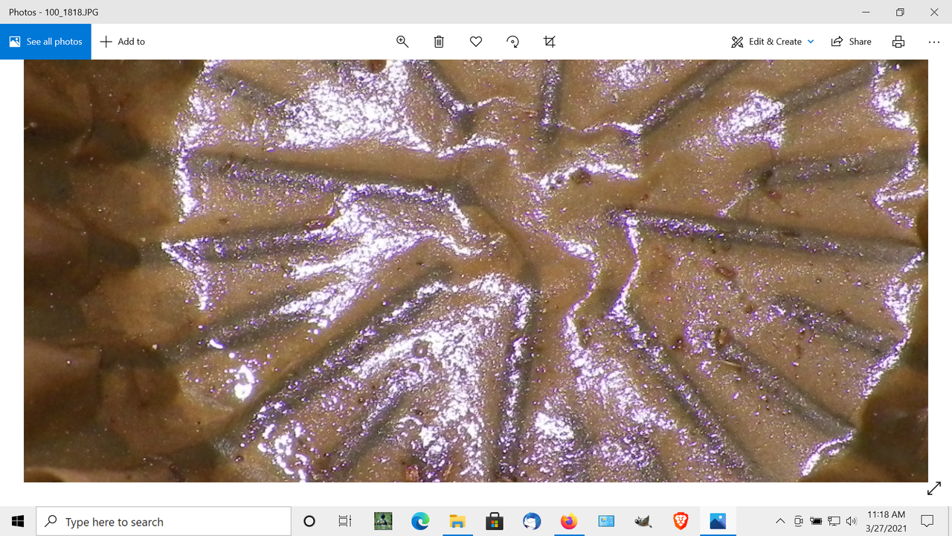The image size is (952, 536).
Task: Rotate the photo using rotate icon
Action: [x=512, y=42]
